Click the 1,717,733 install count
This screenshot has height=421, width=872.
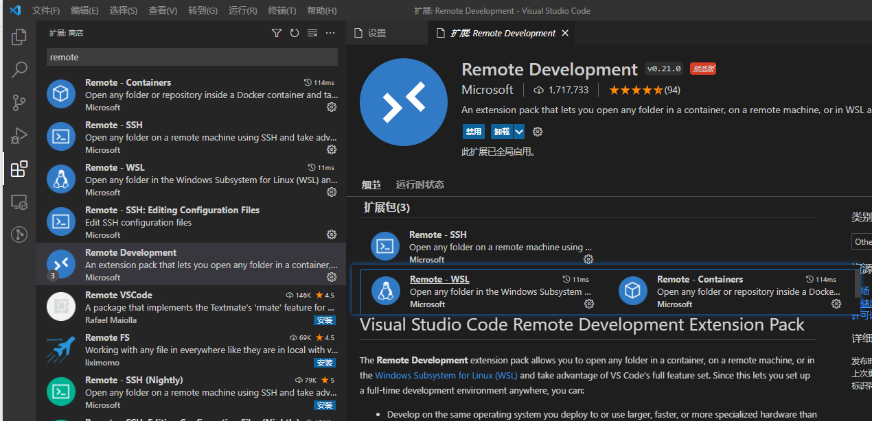tap(561, 90)
